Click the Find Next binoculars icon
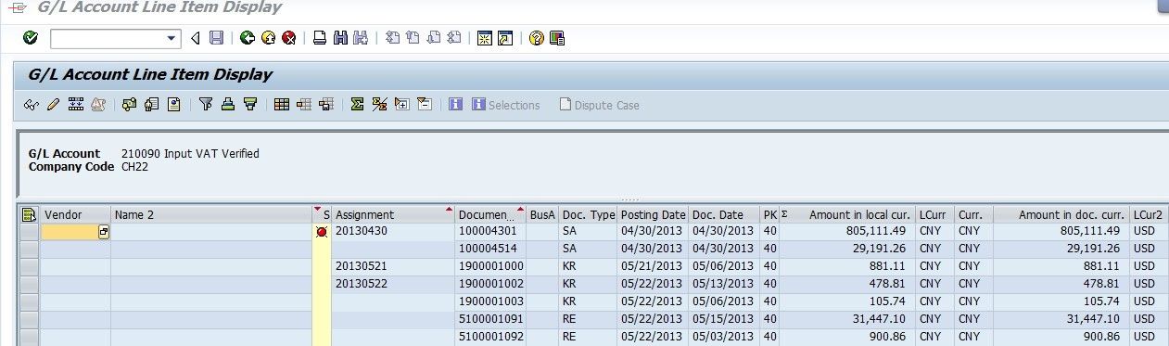Screen dimensions: 1169x346 (x=362, y=38)
